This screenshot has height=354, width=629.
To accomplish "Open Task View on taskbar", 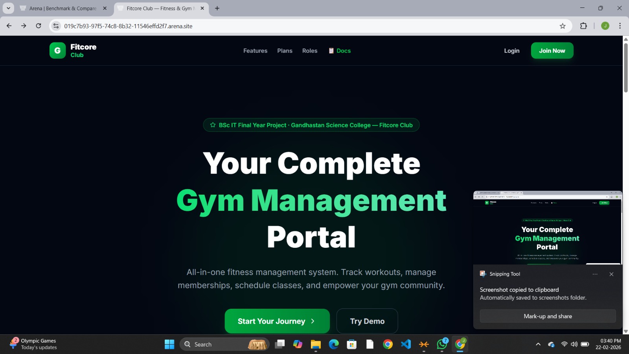I will tap(280, 345).
